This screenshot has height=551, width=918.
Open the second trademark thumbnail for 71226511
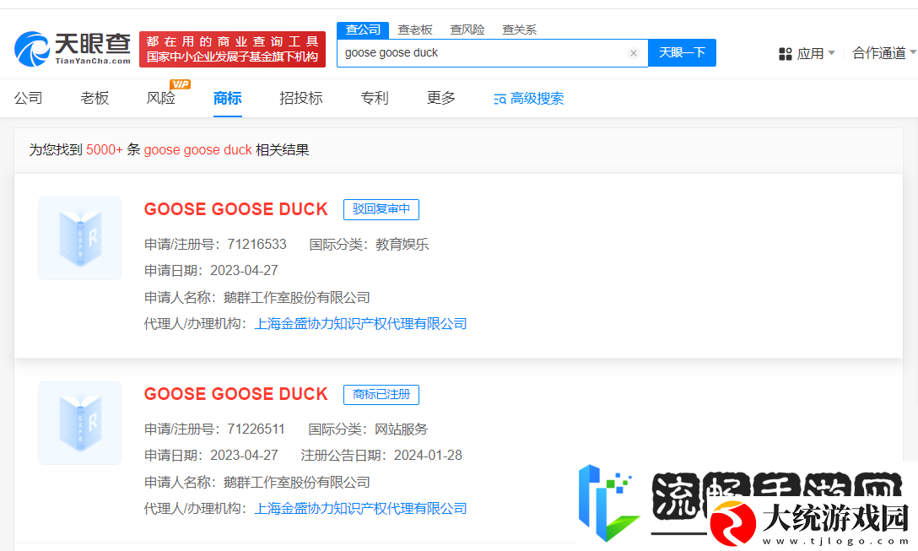point(79,424)
